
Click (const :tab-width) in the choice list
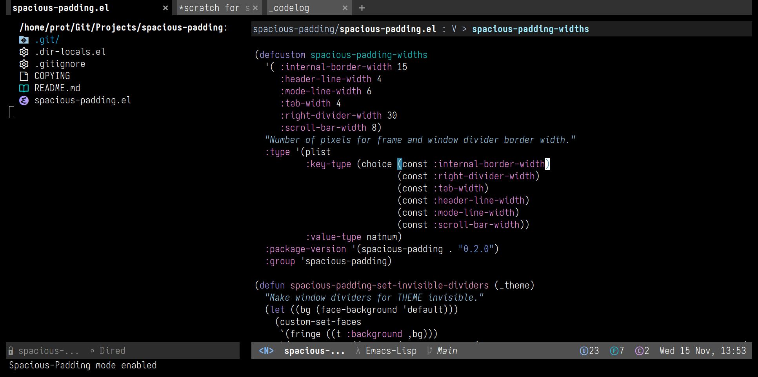pyautogui.click(x=443, y=188)
